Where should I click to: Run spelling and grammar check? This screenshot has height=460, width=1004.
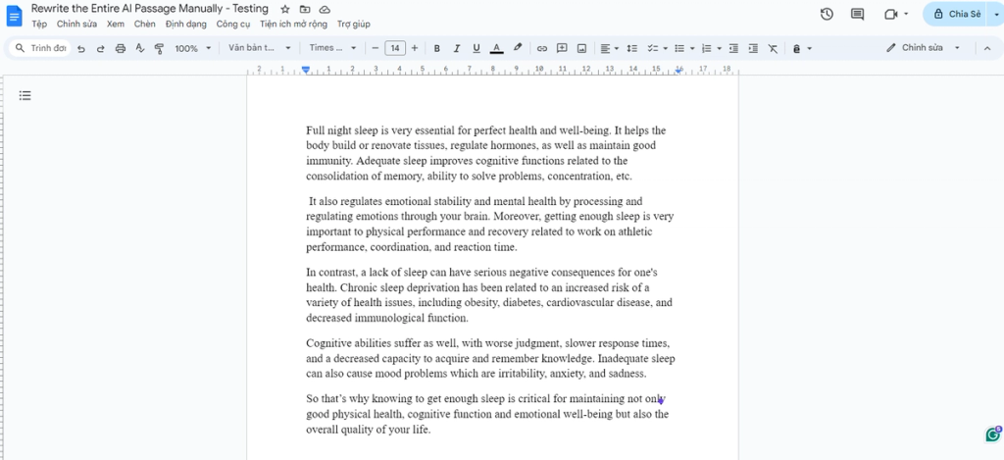[139, 48]
